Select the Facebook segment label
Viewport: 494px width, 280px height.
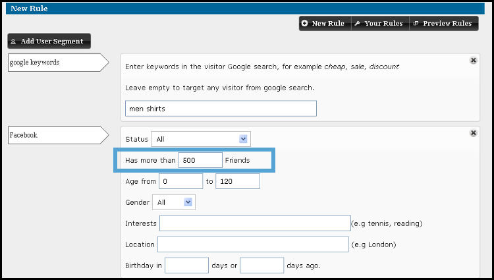click(58, 135)
